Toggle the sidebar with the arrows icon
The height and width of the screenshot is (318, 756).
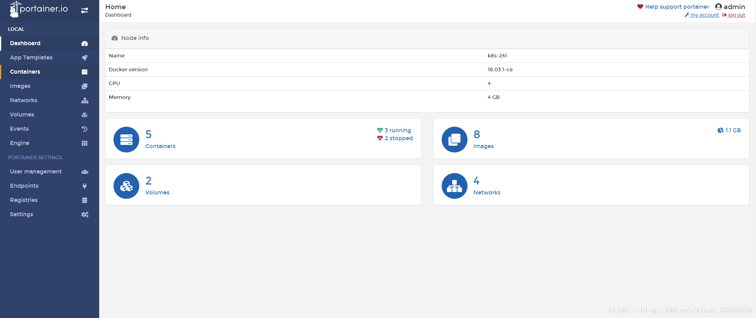tap(85, 10)
